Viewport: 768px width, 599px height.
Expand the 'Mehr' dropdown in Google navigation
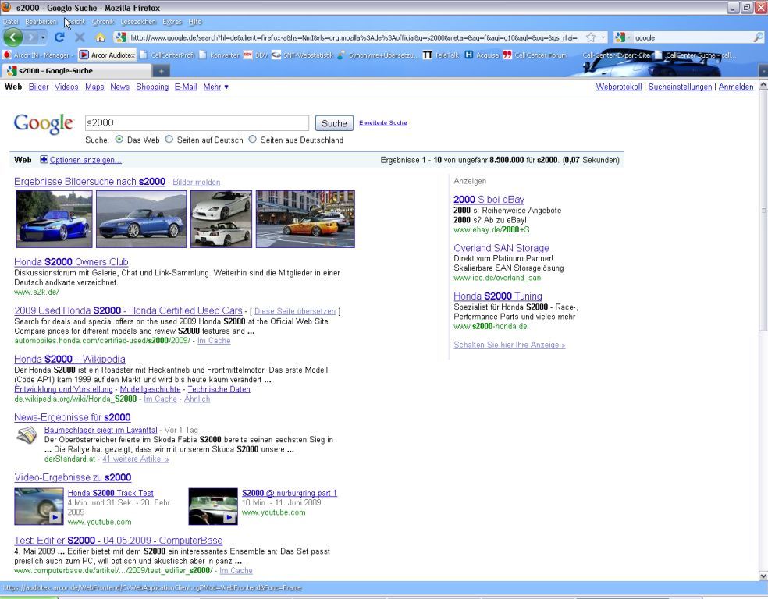[x=216, y=87]
